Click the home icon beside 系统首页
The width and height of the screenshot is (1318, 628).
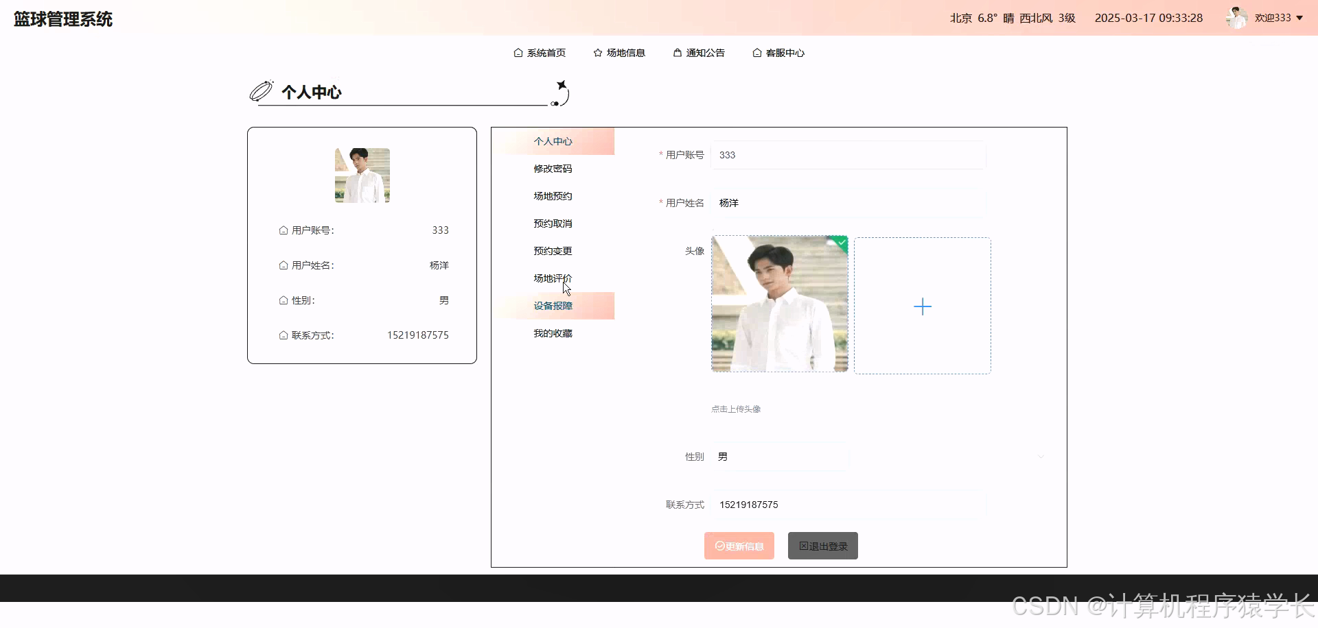(518, 53)
